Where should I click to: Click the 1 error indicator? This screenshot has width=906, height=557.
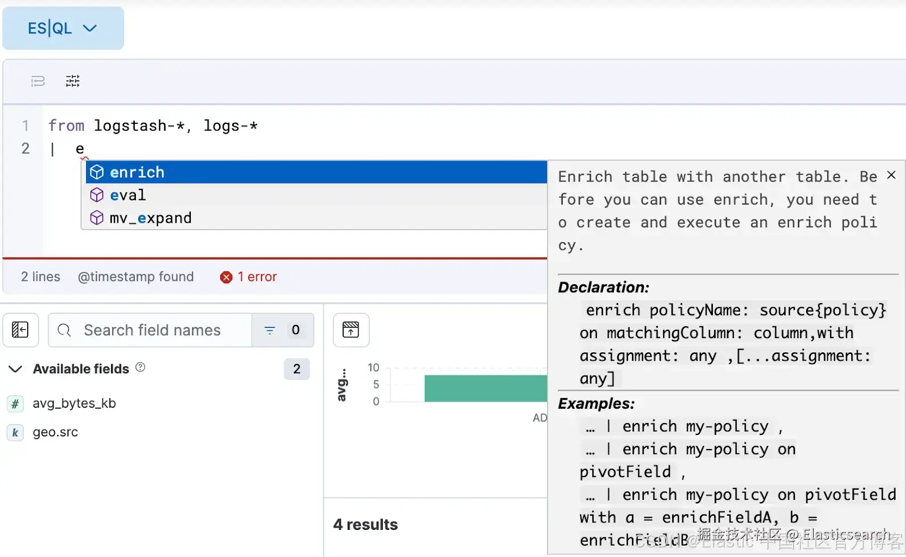click(x=257, y=277)
